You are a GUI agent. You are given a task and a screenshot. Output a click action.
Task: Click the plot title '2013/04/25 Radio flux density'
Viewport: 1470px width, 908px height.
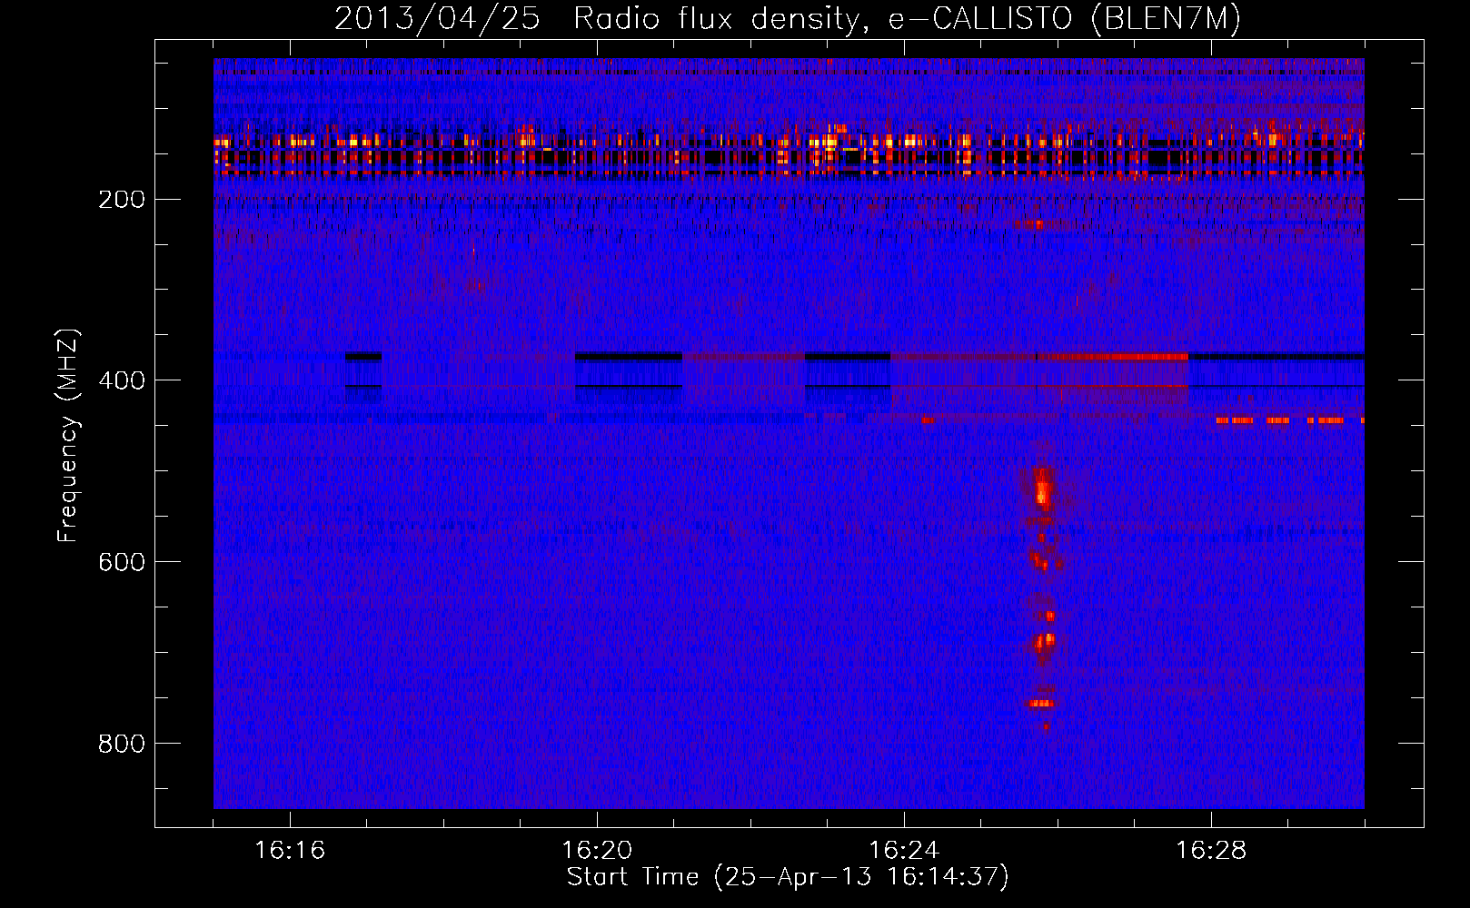pos(596,19)
